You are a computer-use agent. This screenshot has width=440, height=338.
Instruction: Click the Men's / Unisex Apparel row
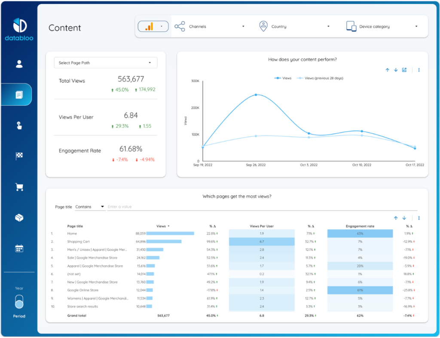[x=97, y=250]
